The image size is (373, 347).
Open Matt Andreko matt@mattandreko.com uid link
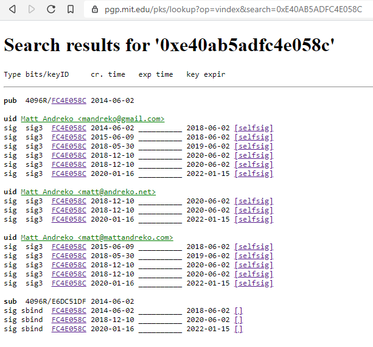[97, 237]
